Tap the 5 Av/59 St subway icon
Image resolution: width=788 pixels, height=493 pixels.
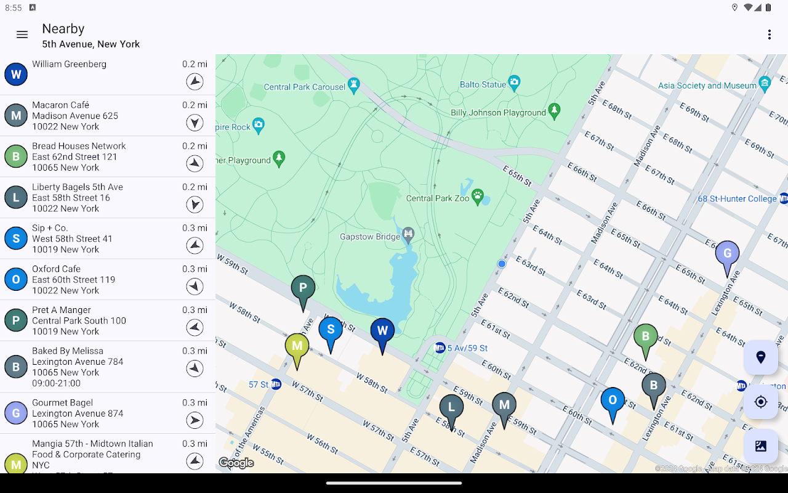(440, 348)
